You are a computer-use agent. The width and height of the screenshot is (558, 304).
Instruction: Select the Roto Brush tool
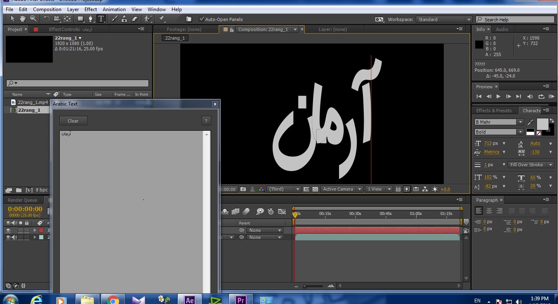point(148,19)
